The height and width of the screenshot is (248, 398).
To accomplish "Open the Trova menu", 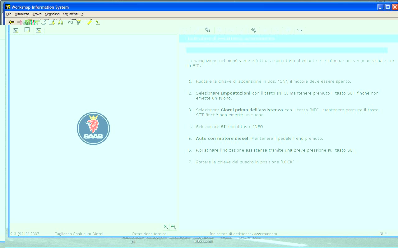I will click(37, 14).
